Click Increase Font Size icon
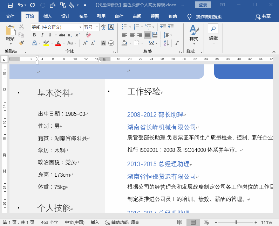 [x=86, y=43]
